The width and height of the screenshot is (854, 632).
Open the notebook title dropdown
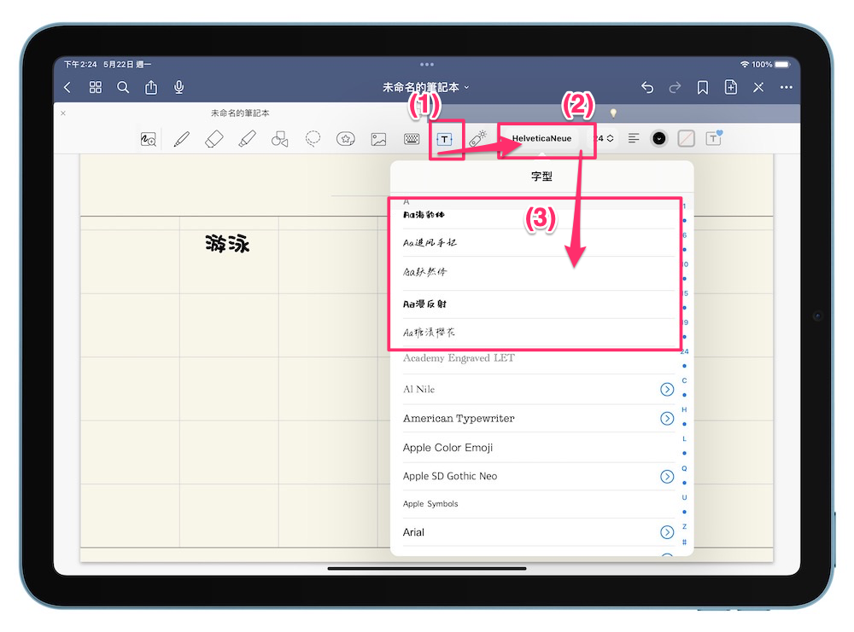pyautogui.click(x=426, y=87)
